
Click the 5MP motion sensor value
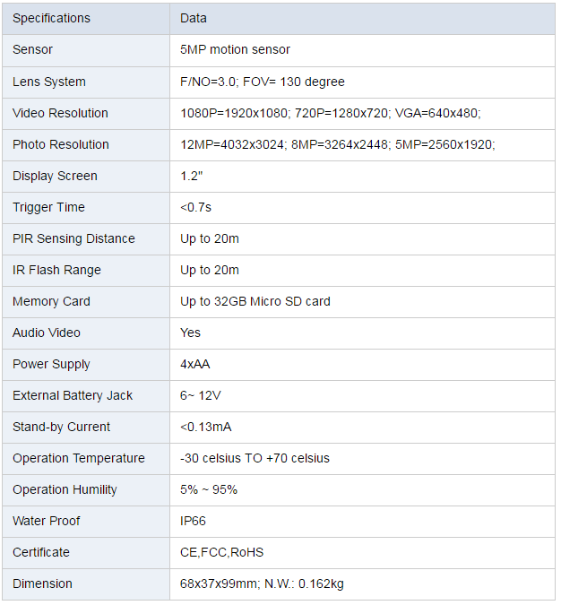pyautogui.click(x=235, y=50)
